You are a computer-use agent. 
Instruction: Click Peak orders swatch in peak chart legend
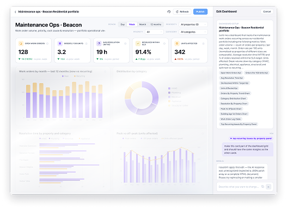[123, 138]
